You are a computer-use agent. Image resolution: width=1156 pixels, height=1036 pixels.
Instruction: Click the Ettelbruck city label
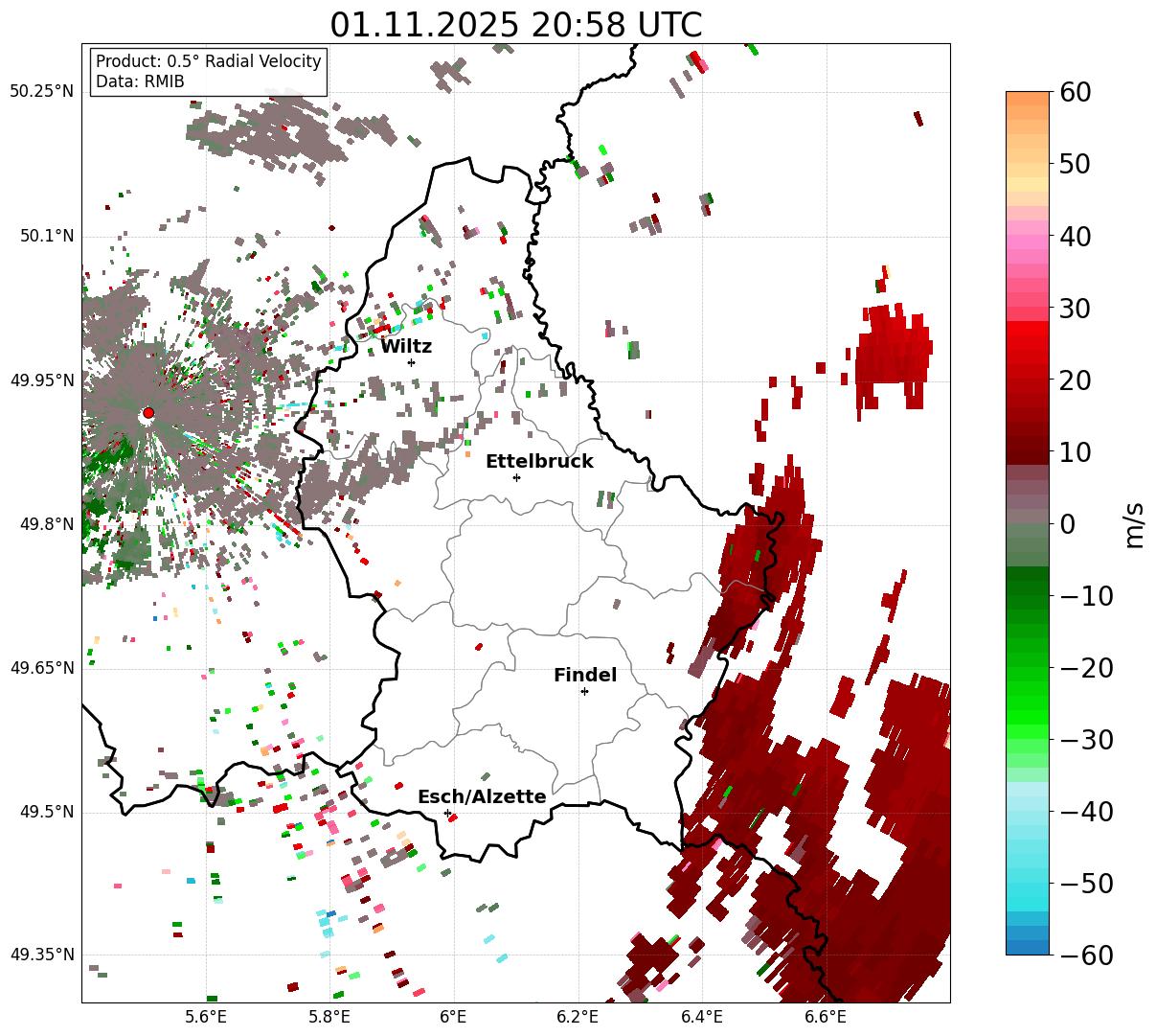click(539, 461)
